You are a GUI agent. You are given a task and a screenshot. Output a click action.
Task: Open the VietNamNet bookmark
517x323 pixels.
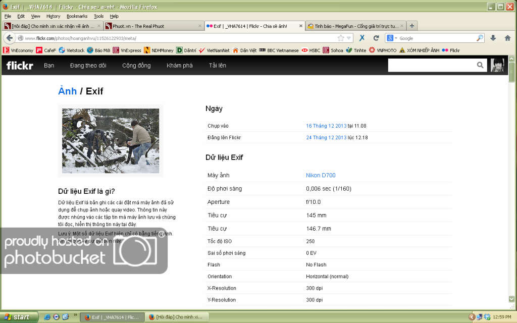pyautogui.click(x=214, y=50)
